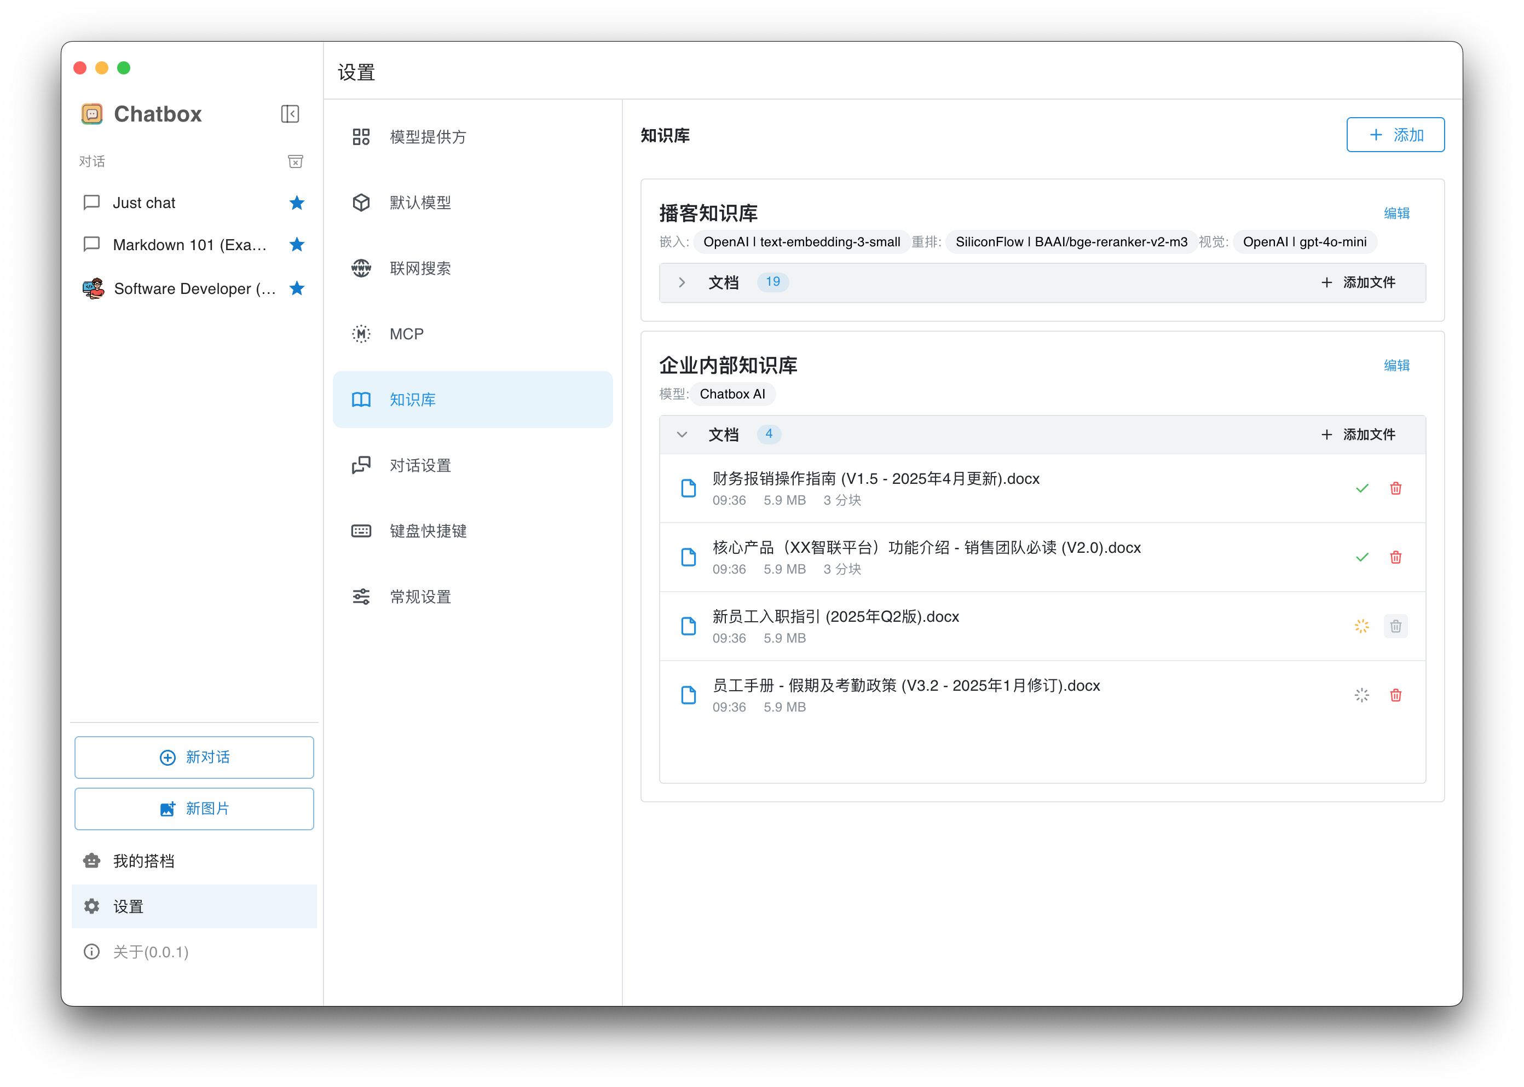
Task: Click the 4 document count badge
Action: (x=769, y=433)
